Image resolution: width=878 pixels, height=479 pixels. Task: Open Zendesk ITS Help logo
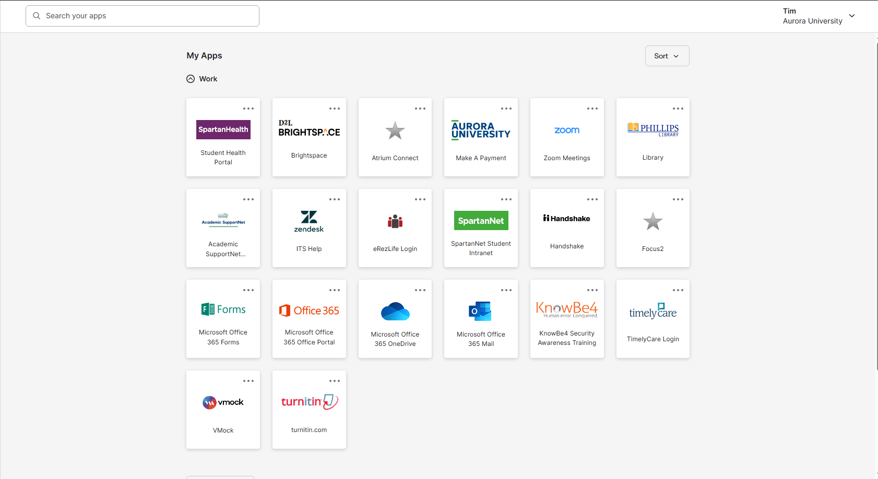[x=309, y=221]
